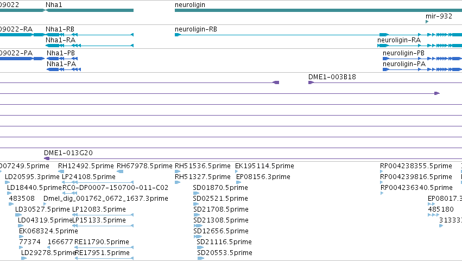Select the DME1-003B18 clone label
This screenshot has width=462, height=261.
(x=332, y=77)
